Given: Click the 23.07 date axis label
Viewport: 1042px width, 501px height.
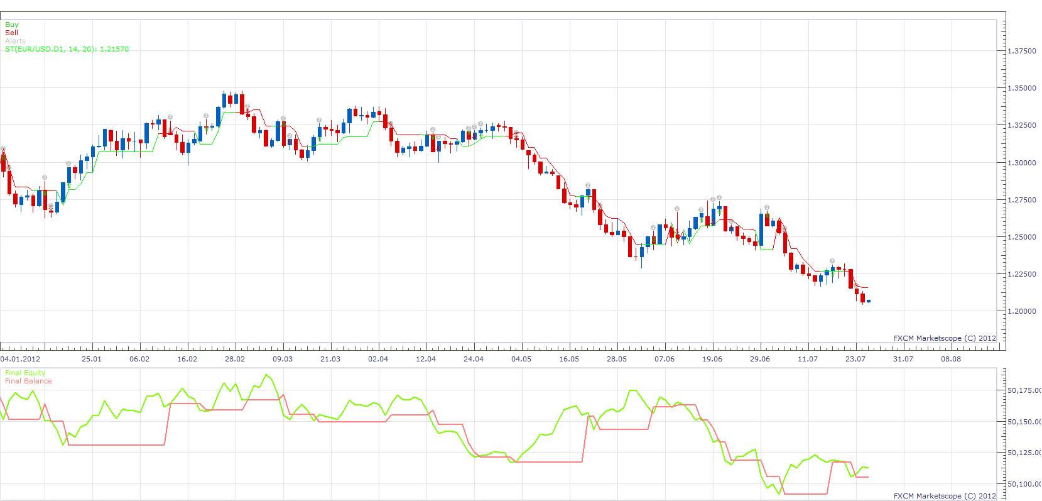Looking at the screenshot, I should (x=855, y=359).
